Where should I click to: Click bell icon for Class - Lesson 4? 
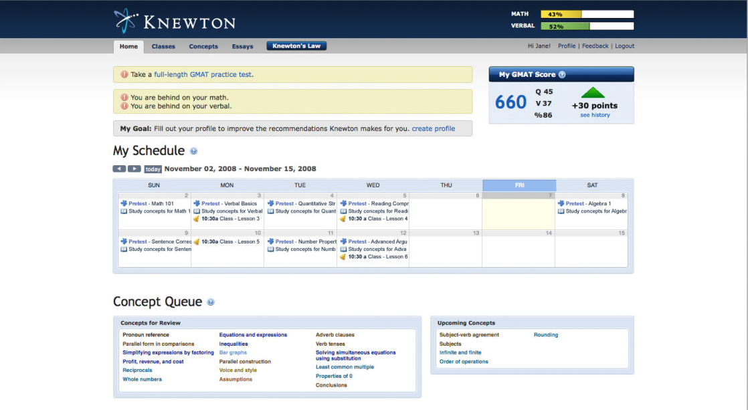[x=343, y=219]
